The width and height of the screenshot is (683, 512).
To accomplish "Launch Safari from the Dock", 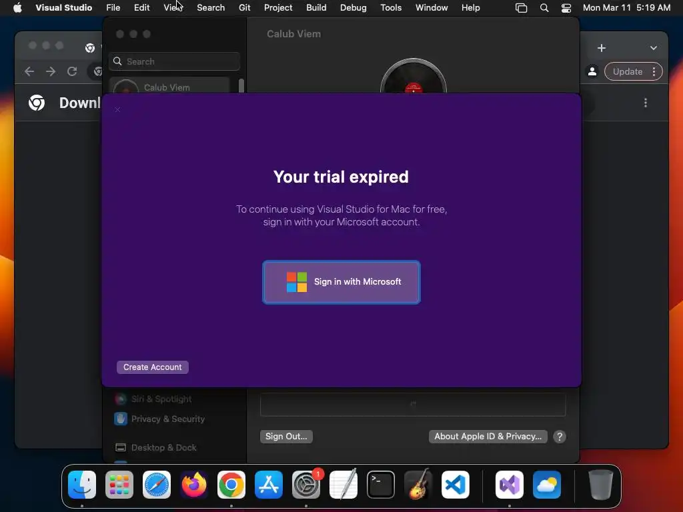I will tap(157, 485).
